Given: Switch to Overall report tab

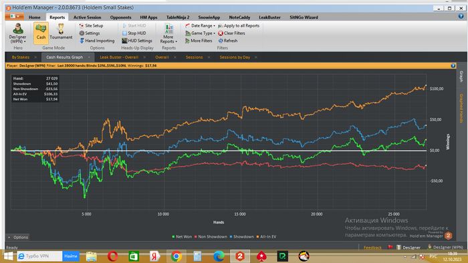Looking at the screenshot, I should [162, 57].
